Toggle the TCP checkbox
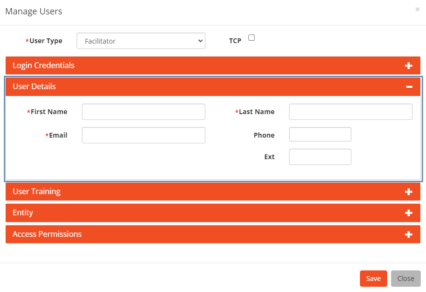Screen dimensions: 426x292 (252, 37)
